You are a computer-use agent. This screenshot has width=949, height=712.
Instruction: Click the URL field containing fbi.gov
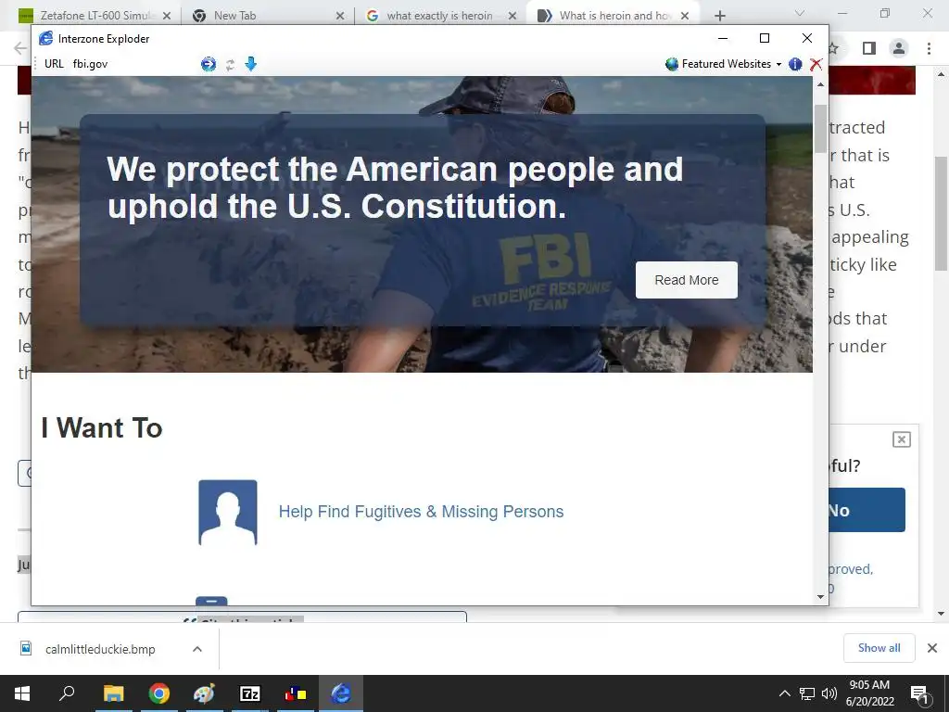point(133,64)
